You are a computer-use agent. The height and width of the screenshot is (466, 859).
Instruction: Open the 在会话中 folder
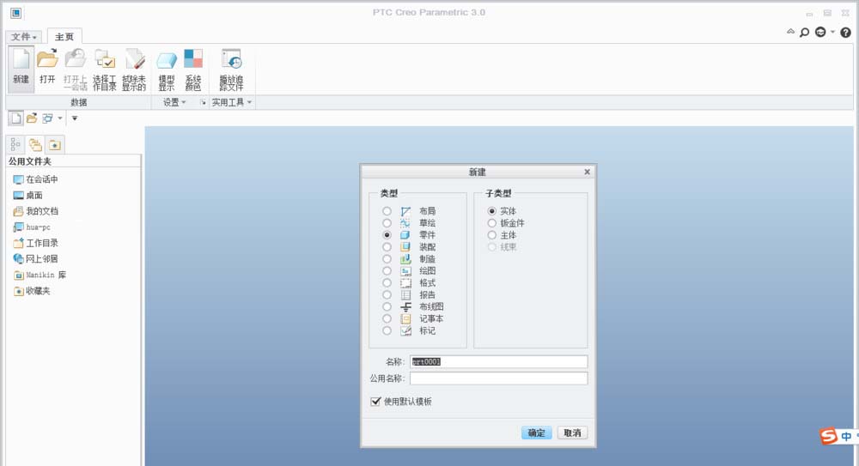[35, 179]
